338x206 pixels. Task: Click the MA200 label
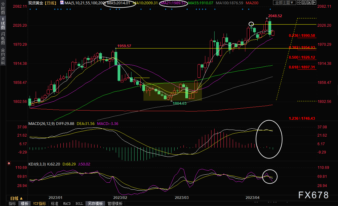(252, 3)
